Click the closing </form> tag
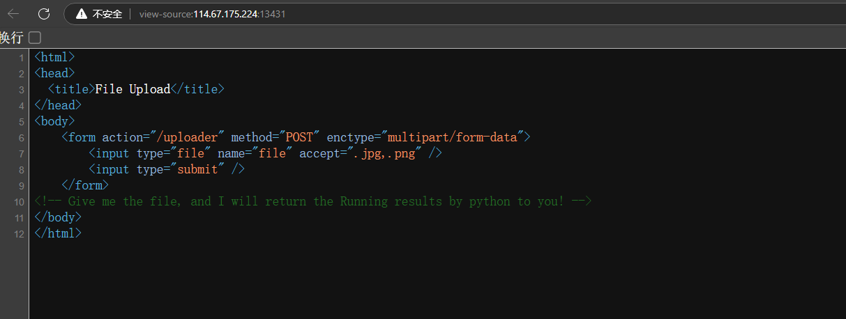Viewport: 846px width, 319px height. (x=85, y=185)
